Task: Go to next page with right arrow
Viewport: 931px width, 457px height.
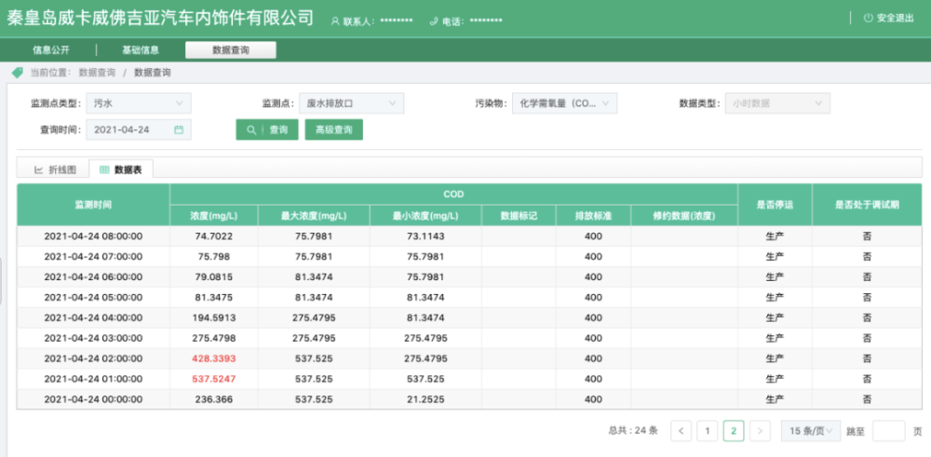Action: pyautogui.click(x=761, y=430)
